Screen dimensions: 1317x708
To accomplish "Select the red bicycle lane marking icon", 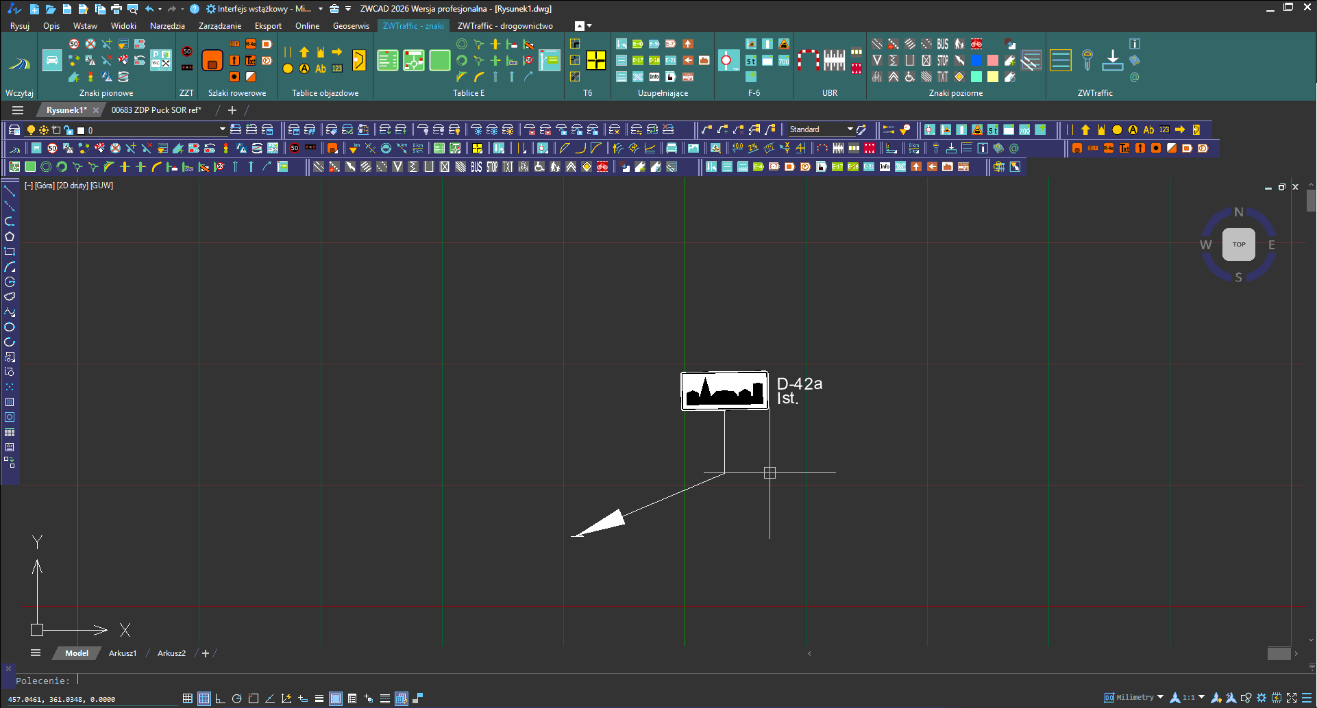I will [976, 44].
